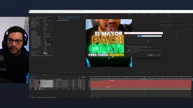Open the Ventana menu
The height and width of the screenshot is (108, 193).
59,12
